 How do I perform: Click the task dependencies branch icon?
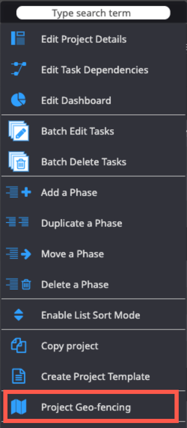click(18, 69)
